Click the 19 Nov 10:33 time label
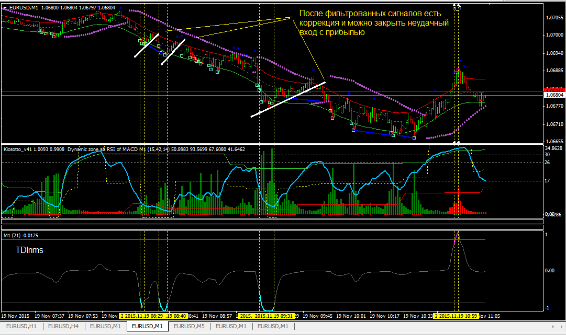This screenshot has width=566, height=335. click(x=418, y=316)
